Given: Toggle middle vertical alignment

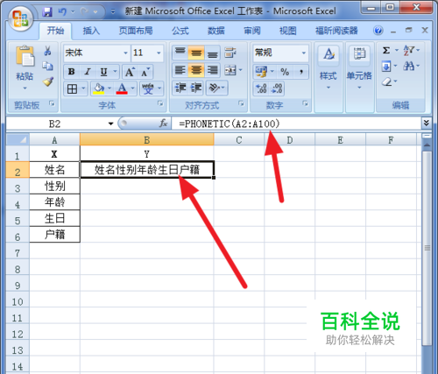Looking at the screenshot, I should point(196,53).
